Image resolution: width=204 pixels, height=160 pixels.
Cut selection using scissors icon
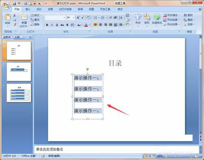(x=15, y=15)
